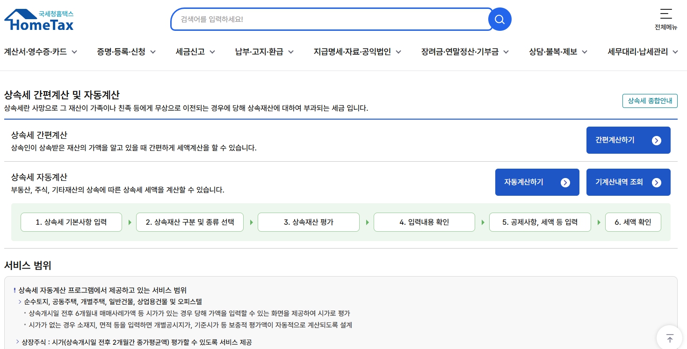
Task: Click the 간편계산하기 button
Action: tap(628, 140)
